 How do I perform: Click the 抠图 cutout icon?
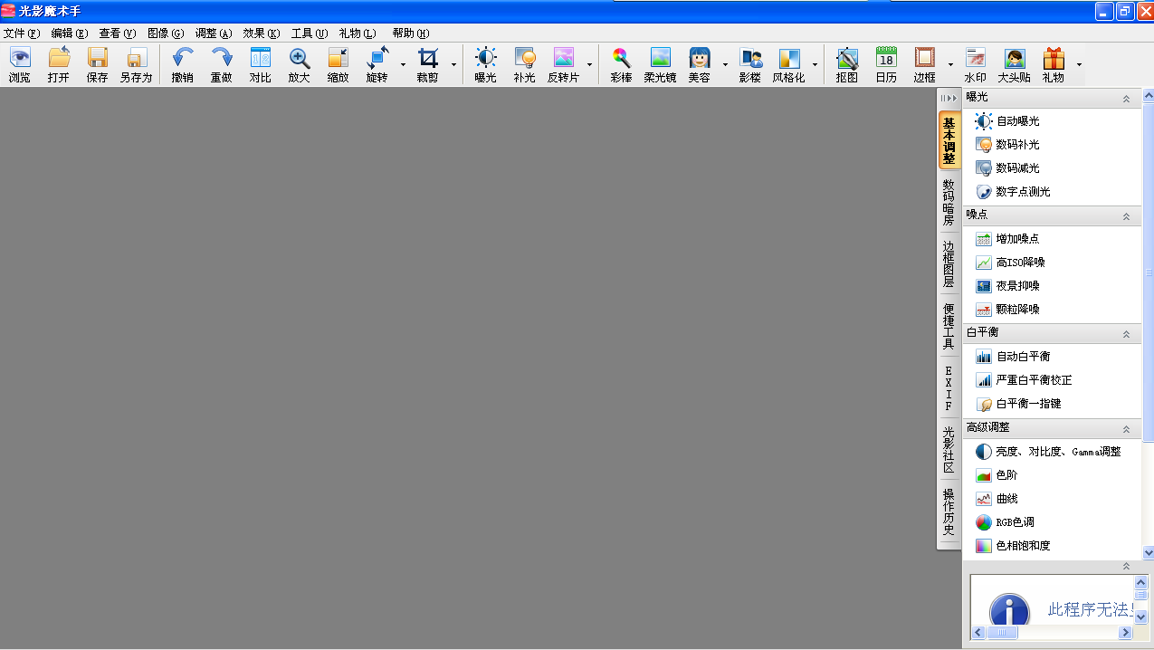[847, 65]
